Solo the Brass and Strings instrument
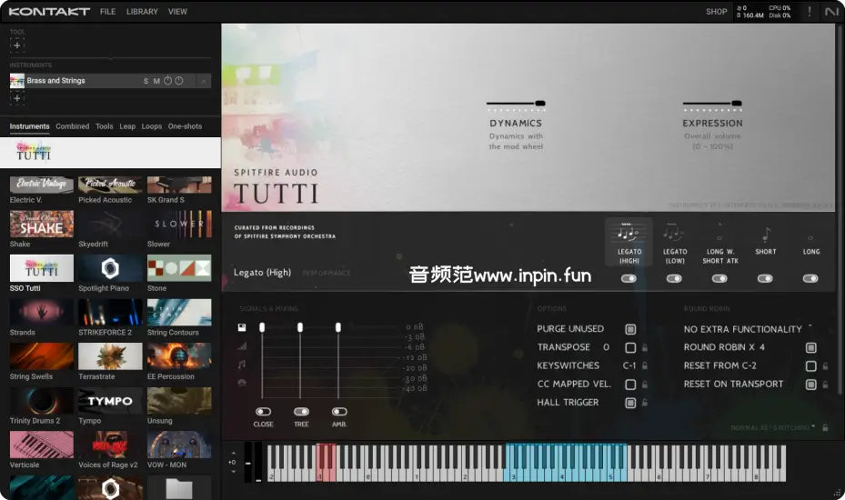The height and width of the screenshot is (500, 845). point(146,81)
